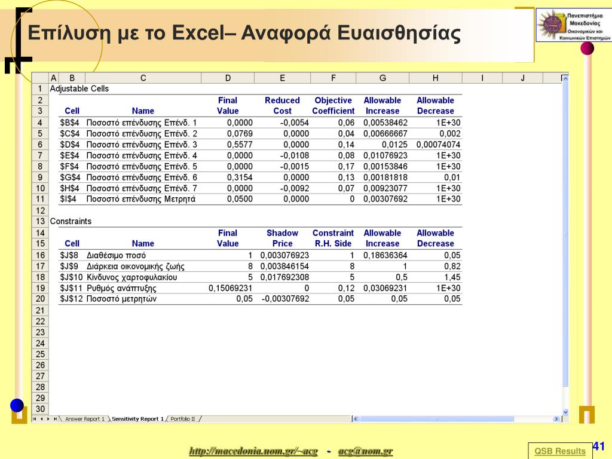Screen dimensions: 612x459
Task: Click the $G$4 cell reference
Action: [x=71, y=177]
